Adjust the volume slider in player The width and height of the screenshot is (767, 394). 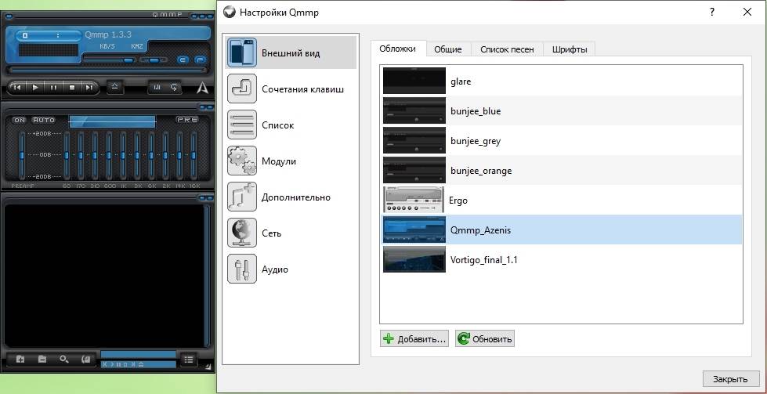pyautogui.click(x=109, y=60)
